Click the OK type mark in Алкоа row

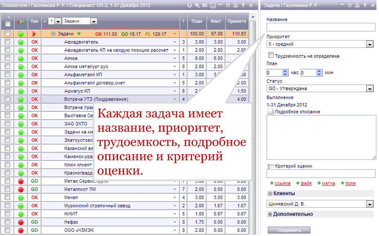pos(35,58)
